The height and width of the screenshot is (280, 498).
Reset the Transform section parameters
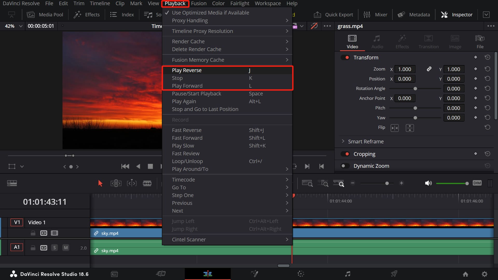pyautogui.click(x=487, y=57)
